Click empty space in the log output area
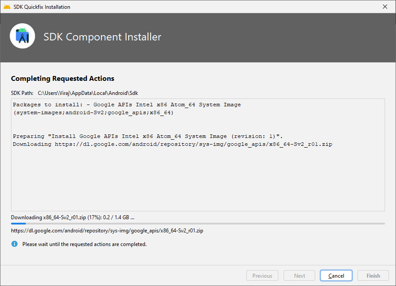Image resolution: width=396 pixels, height=286 pixels. [198, 180]
